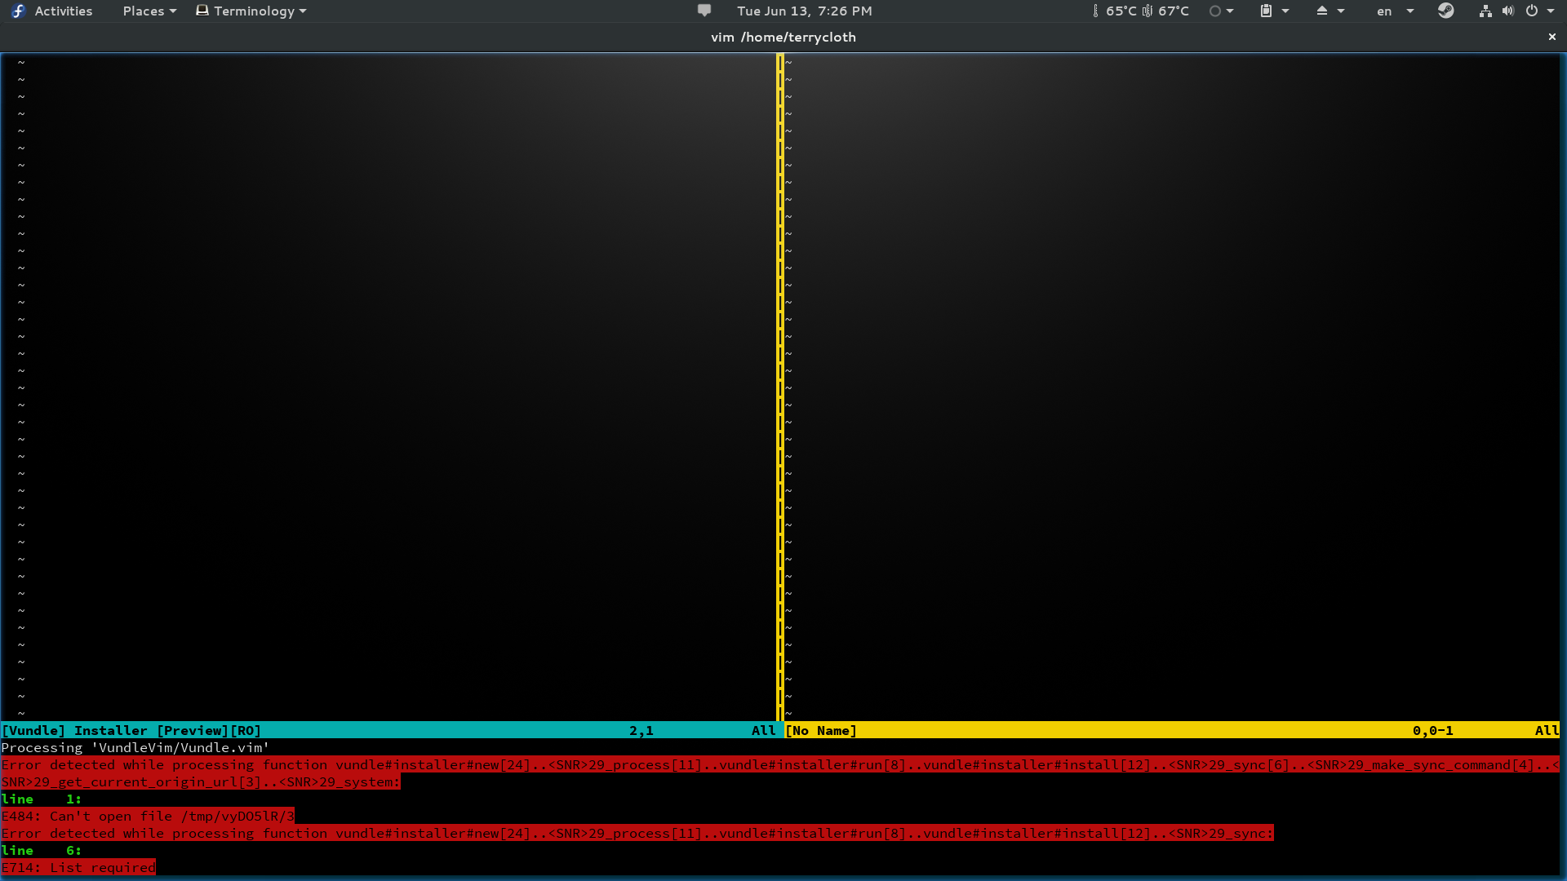Click inside the left Vundle preview pane

pyautogui.click(x=388, y=387)
